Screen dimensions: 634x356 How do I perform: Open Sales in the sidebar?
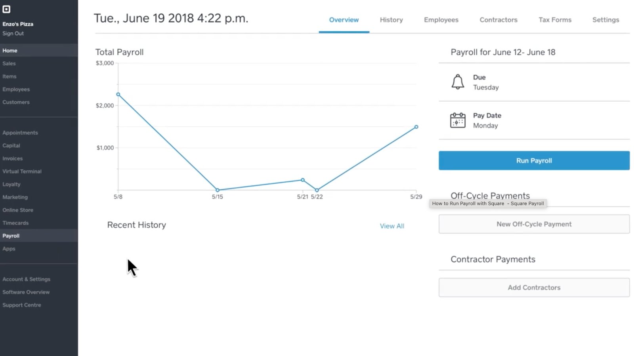[x=9, y=63]
